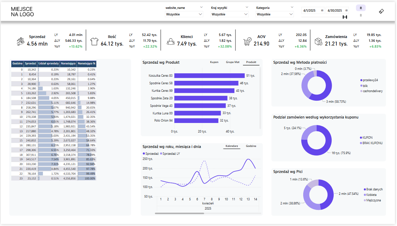Click the t-shirt icon next to Ilość

pos(94,41)
